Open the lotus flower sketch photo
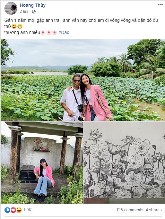 [x=124, y=163]
